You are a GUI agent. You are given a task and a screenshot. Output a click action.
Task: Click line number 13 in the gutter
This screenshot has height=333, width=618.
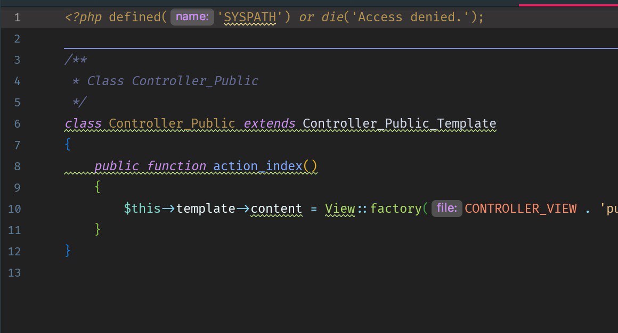click(x=15, y=273)
